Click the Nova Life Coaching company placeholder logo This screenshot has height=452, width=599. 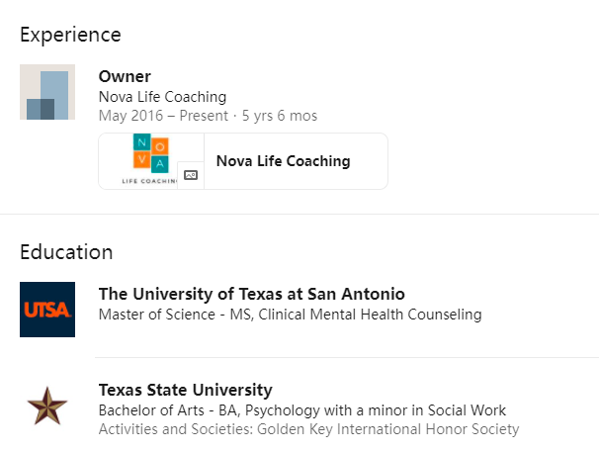pos(47,92)
